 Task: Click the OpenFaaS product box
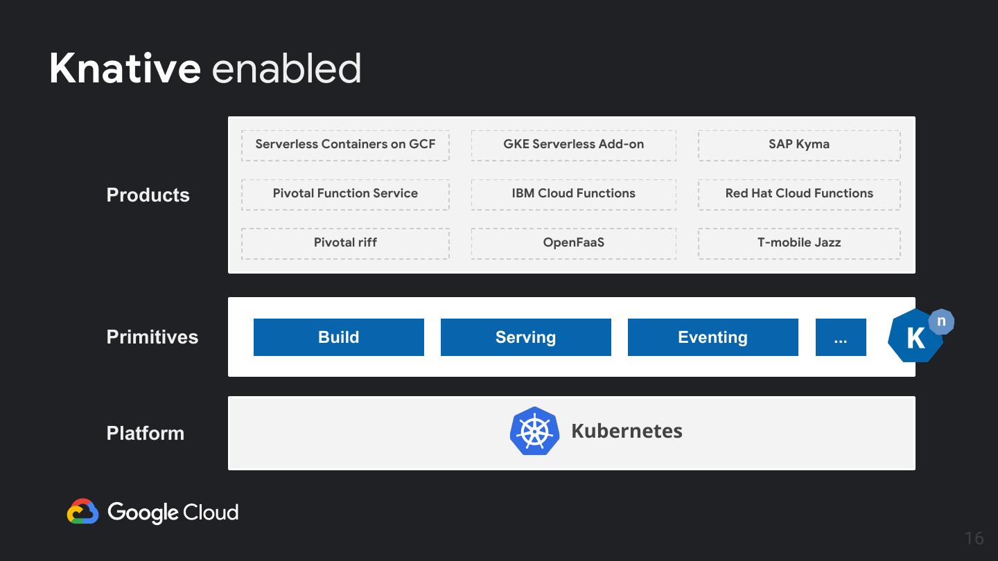point(573,243)
